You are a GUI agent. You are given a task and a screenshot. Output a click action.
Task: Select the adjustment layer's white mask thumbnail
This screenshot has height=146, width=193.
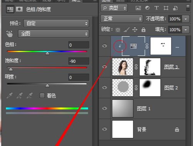[161, 46]
